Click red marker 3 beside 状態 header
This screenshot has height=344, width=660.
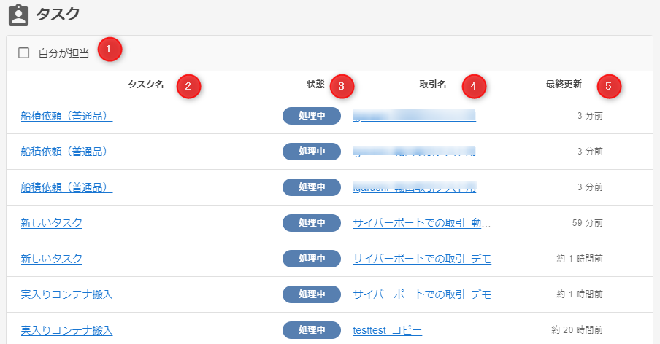(x=341, y=87)
